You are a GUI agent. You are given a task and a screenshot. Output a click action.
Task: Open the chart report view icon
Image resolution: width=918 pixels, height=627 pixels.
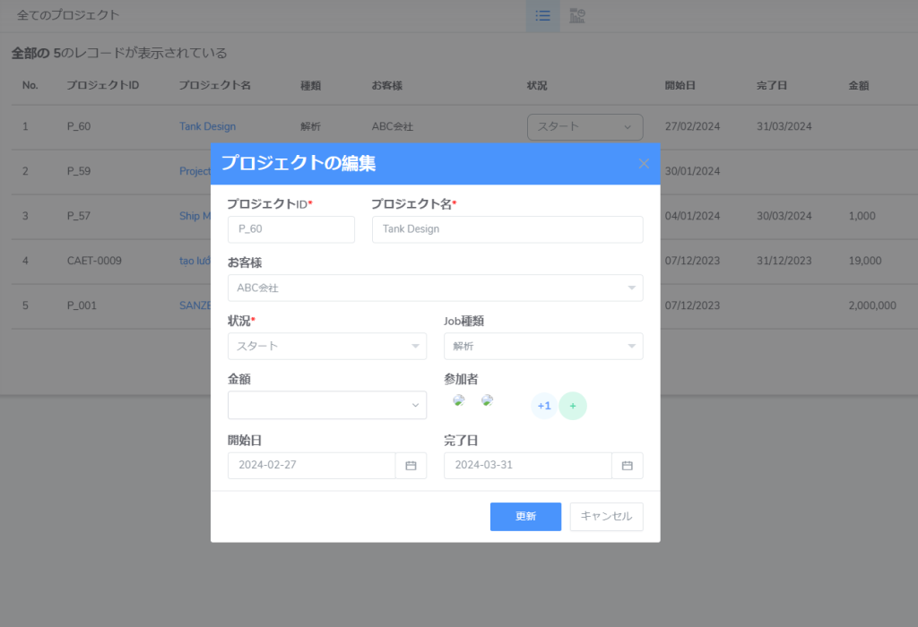pos(577,16)
